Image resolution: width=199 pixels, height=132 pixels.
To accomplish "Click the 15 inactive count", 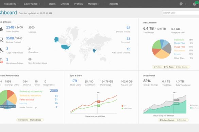I will 56,103.
